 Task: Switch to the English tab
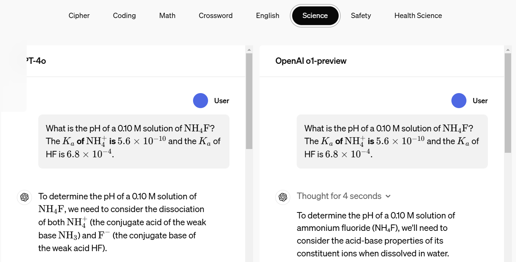coord(267,15)
